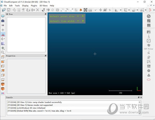
Task: Click the stereo glasses pink-blue icon
Action: click(3, 93)
